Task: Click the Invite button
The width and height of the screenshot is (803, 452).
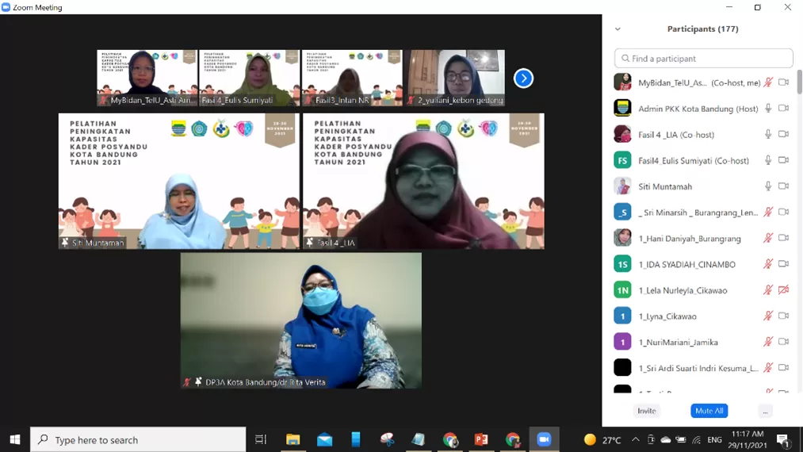Action: 647,411
